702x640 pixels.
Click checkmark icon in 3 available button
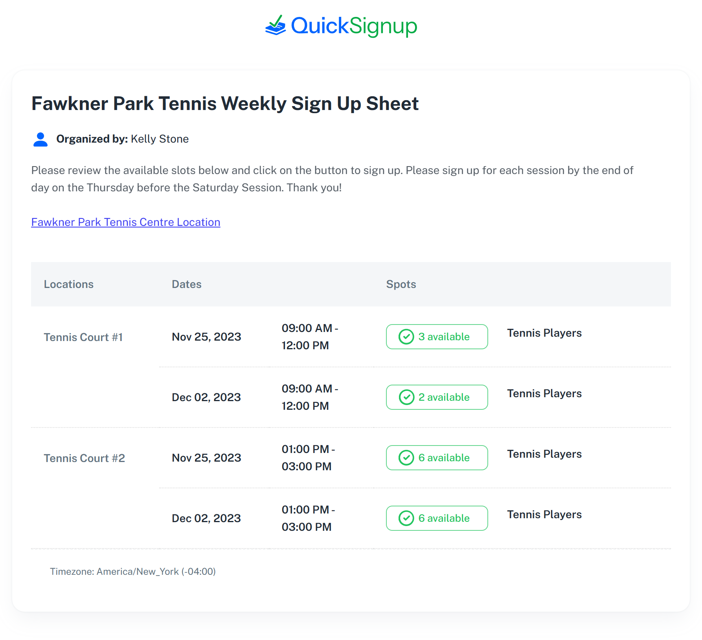pos(406,337)
